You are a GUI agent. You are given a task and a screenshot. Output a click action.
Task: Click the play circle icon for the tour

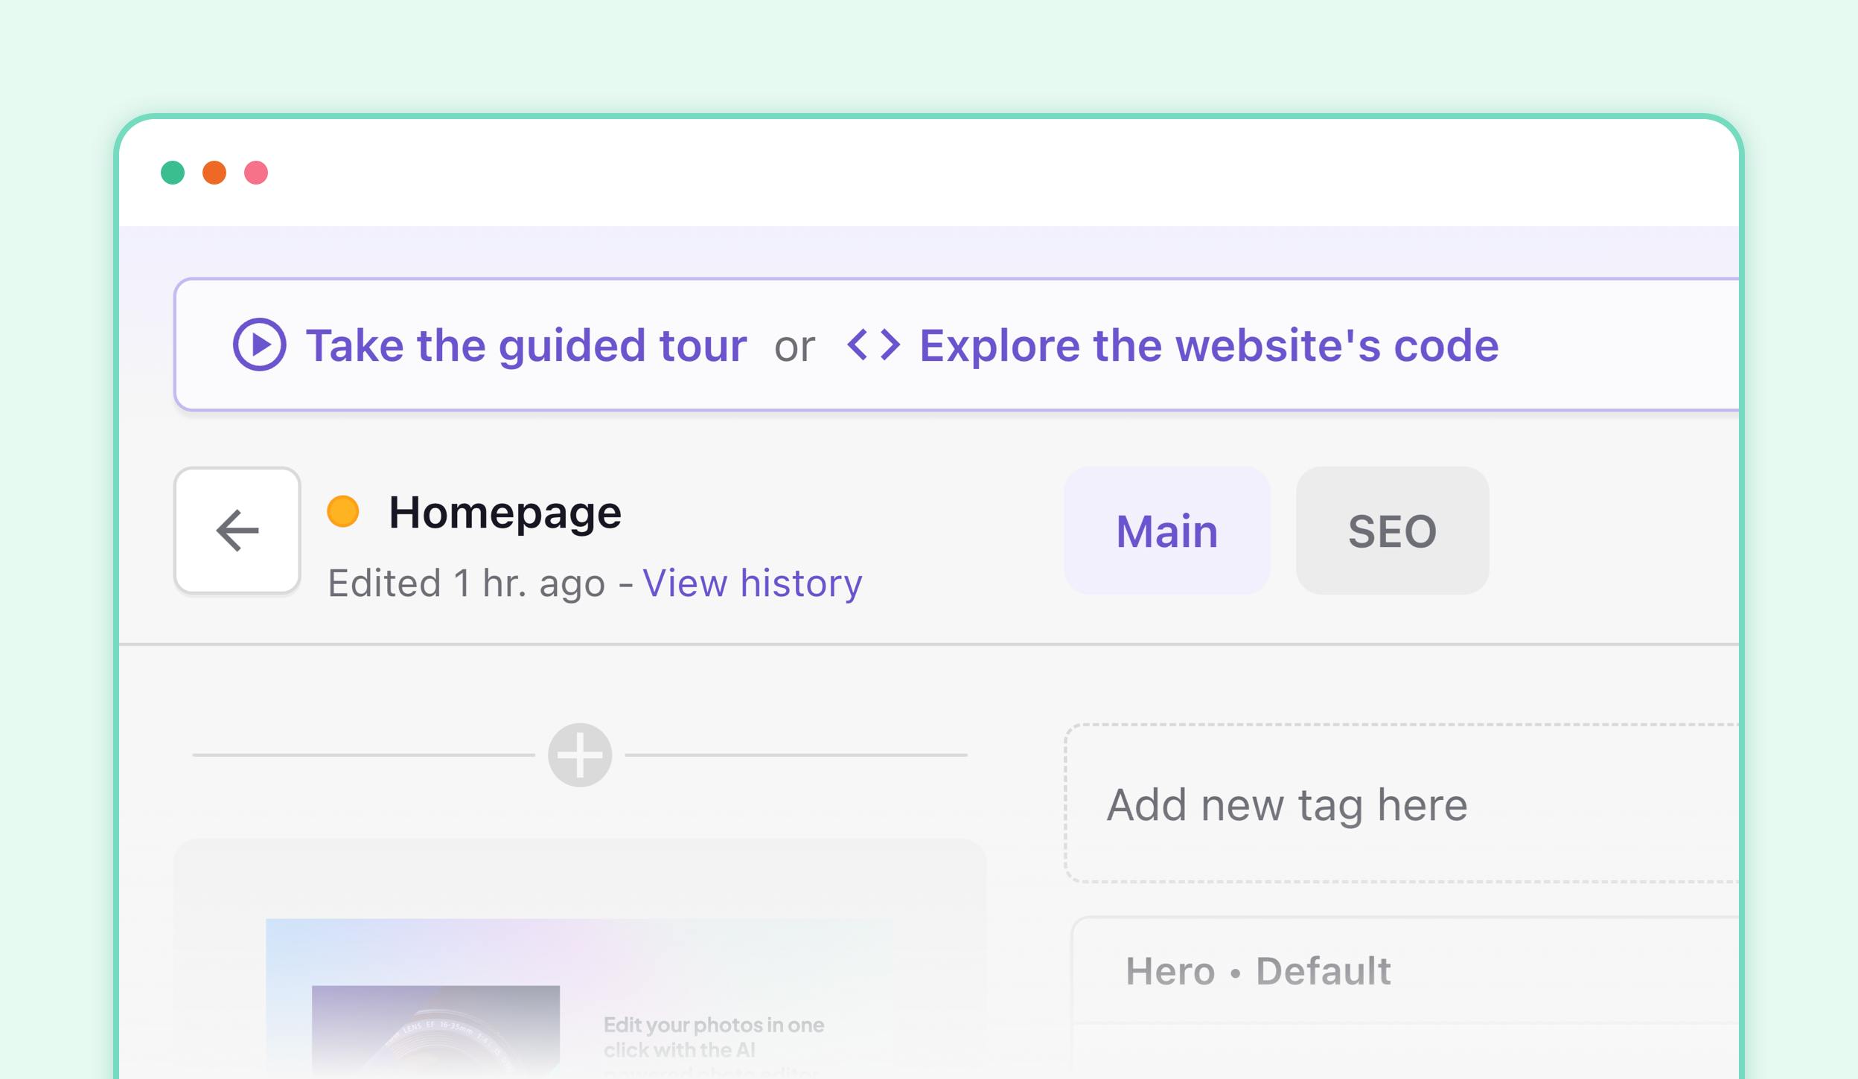click(x=259, y=345)
